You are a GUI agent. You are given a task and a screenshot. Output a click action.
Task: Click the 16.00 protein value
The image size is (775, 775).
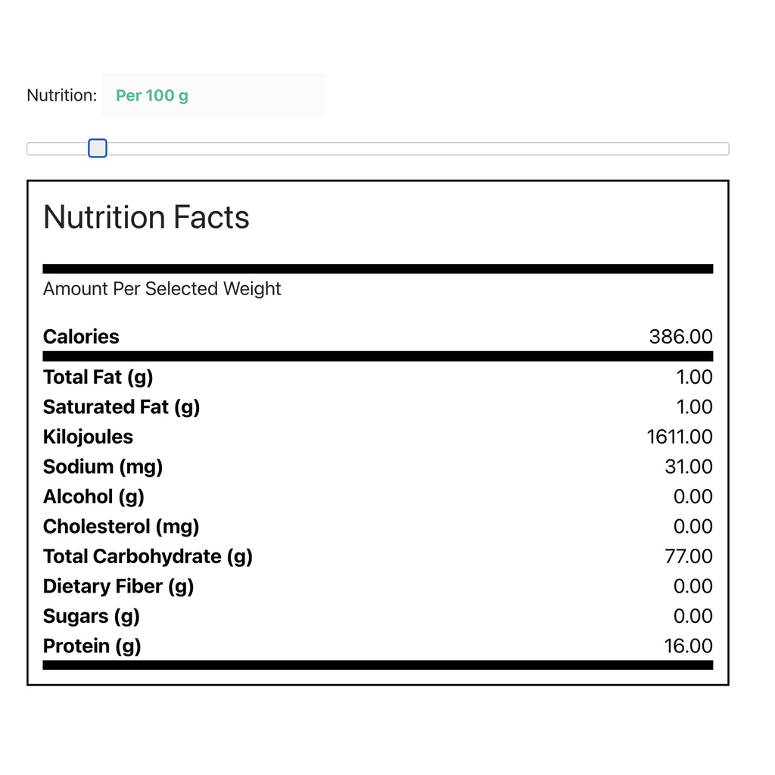[688, 646]
